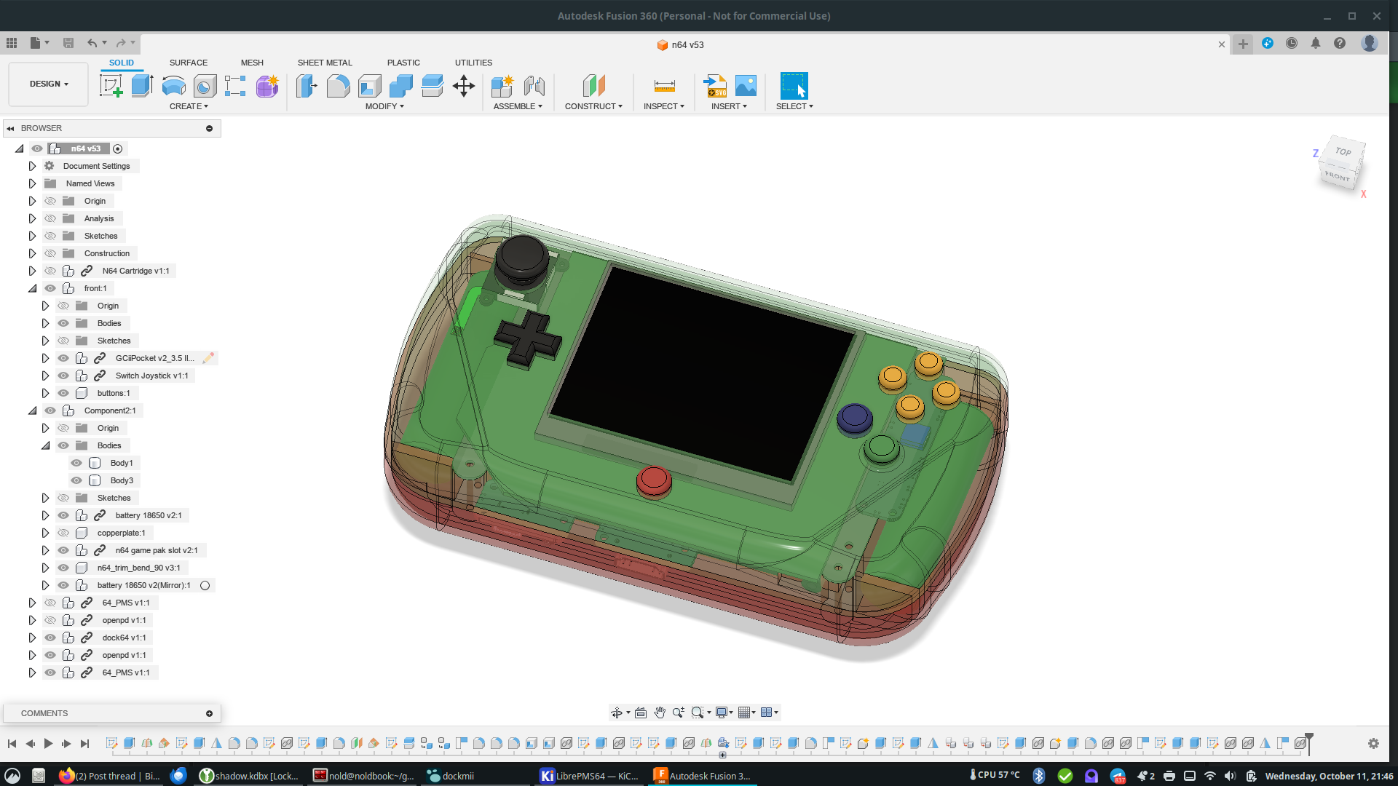Switch to the PLASTIC tab
This screenshot has width=1398, height=786.
(x=403, y=63)
